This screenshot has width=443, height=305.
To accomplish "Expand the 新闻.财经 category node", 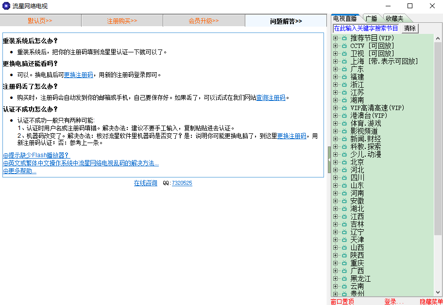I will (x=335, y=139).
